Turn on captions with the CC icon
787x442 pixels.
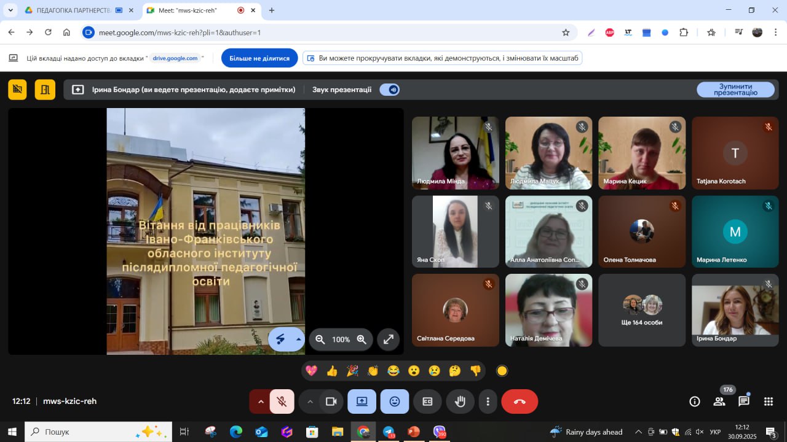[427, 401]
